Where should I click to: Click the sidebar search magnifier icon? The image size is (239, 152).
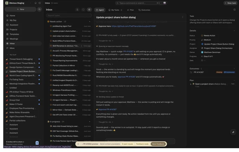[x=39, y=9]
